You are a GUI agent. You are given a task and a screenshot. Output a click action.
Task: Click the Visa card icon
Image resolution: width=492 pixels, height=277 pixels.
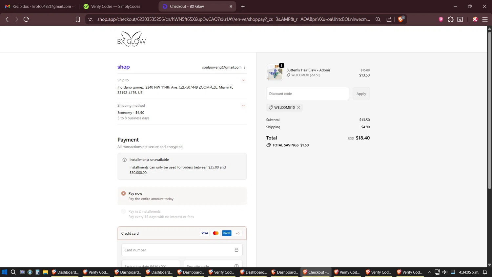pyautogui.click(x=205, y=233)
